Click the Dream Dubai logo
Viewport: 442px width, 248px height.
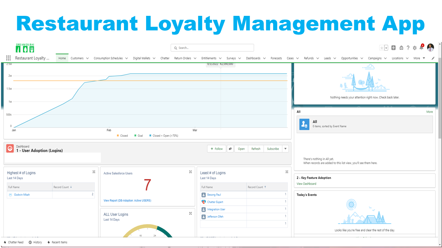25,48
